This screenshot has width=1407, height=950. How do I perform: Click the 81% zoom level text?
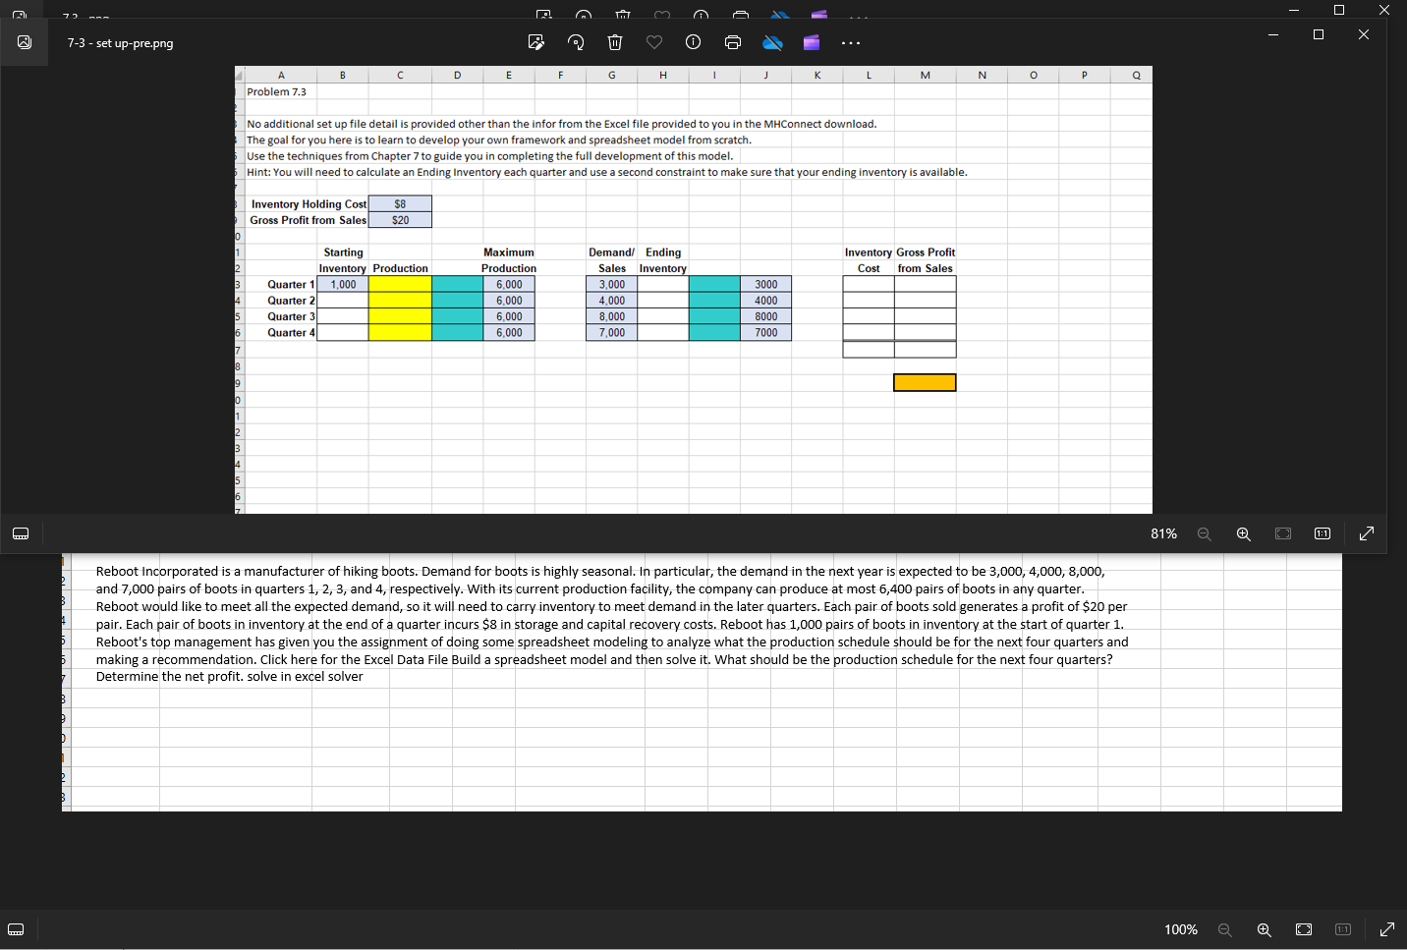(x=1163, y=533)
